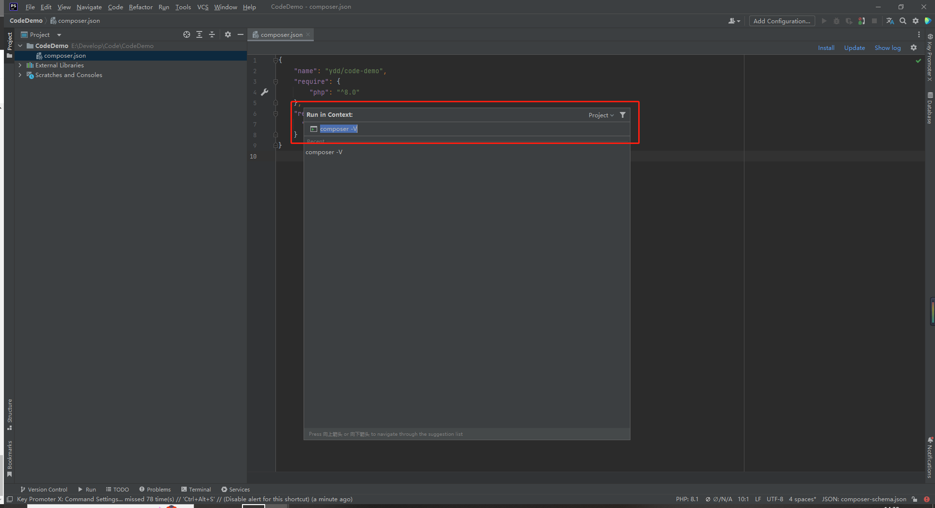This screenshot has width=935, height=508.
Task: Toggle the Structure tool window
Action: pos(9,414)
